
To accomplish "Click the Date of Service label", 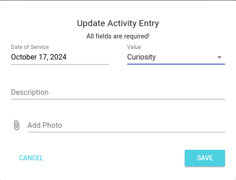I will coord(30,47).
